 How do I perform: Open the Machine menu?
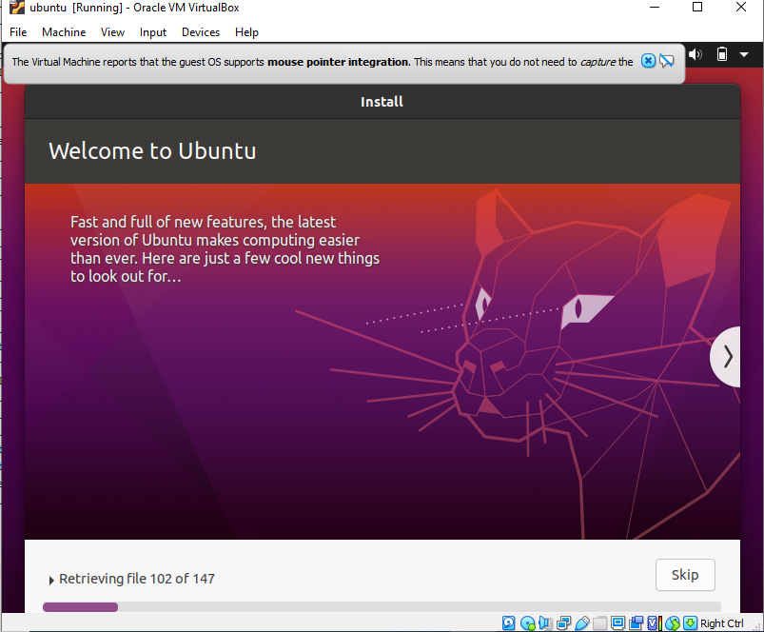pyautogui.click(x=64, y=32)
